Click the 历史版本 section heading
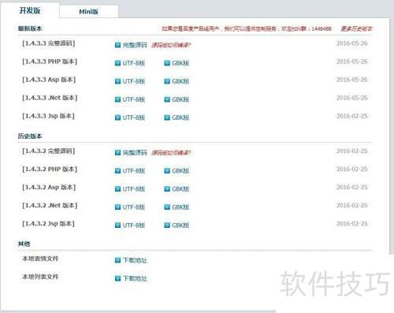This screenshot has width=394, height=313. [x=30, y=136]
